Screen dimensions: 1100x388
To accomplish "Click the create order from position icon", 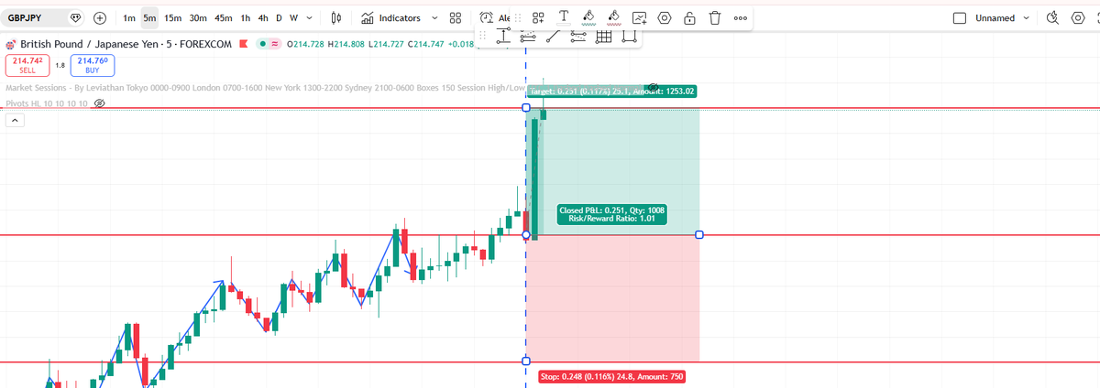I will click(x=639, y=17).
